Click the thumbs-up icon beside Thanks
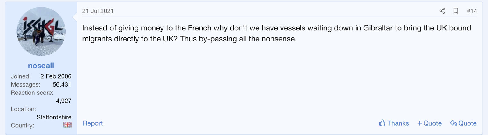Screen dimensions: 488x135 (382, 123)
